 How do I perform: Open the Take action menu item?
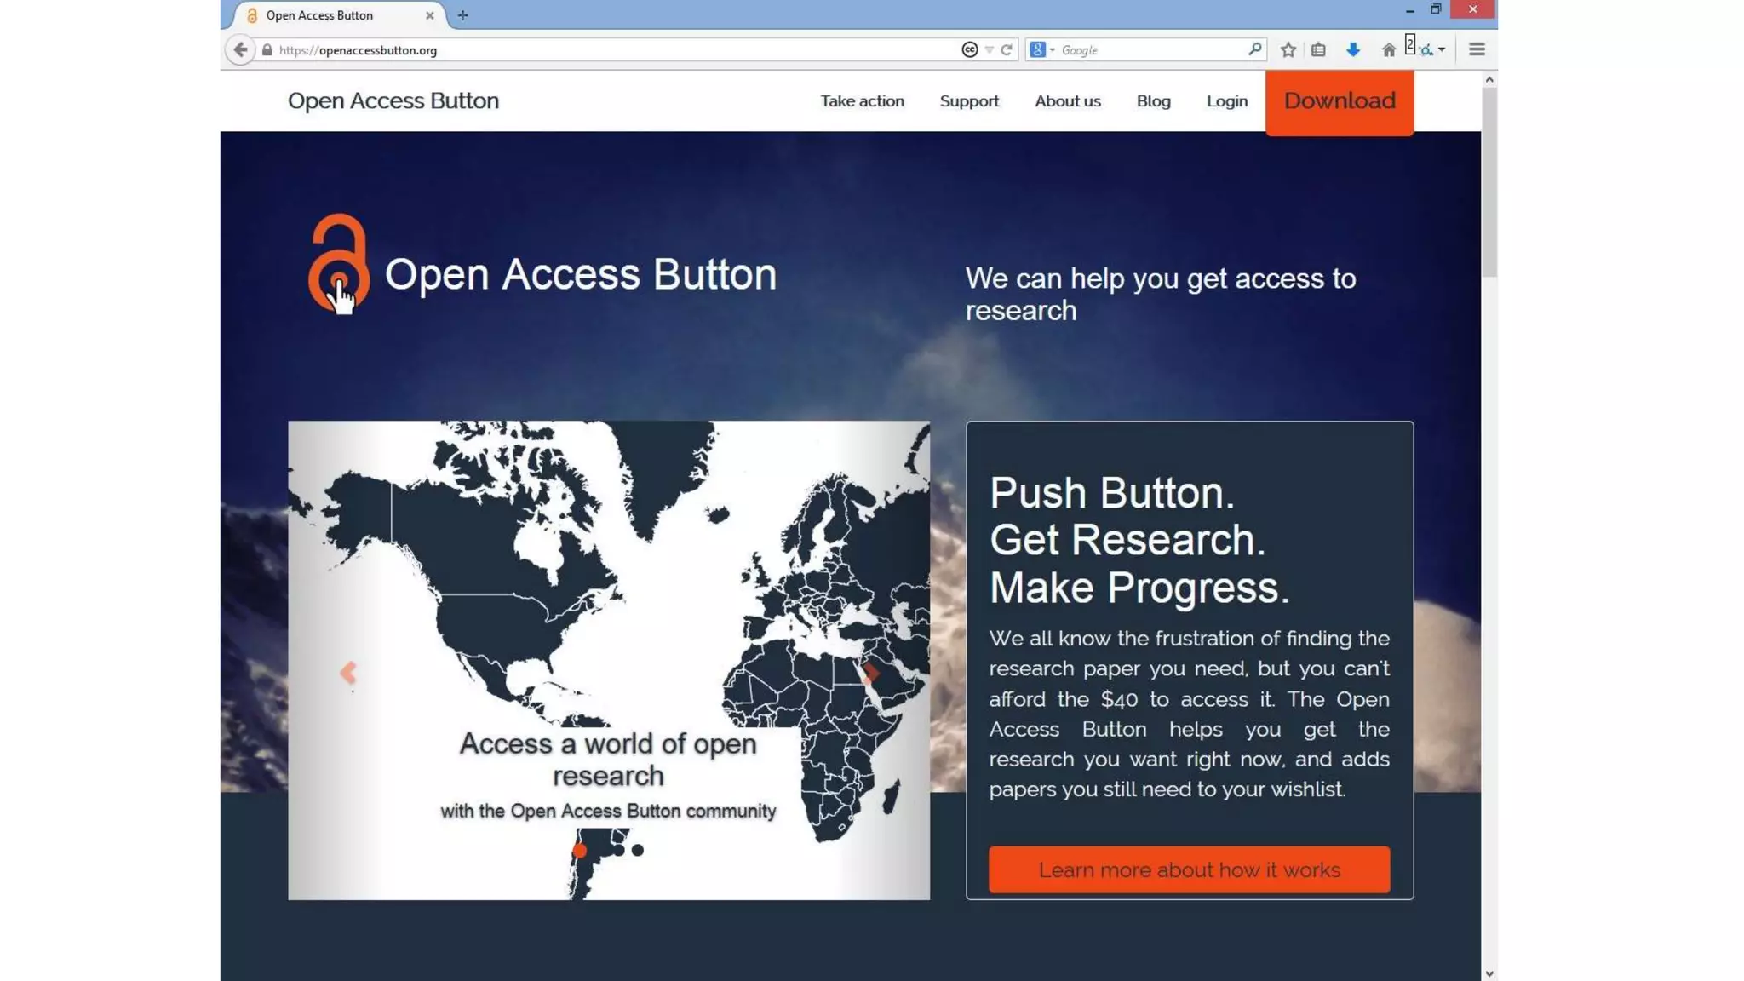[862, 100]
